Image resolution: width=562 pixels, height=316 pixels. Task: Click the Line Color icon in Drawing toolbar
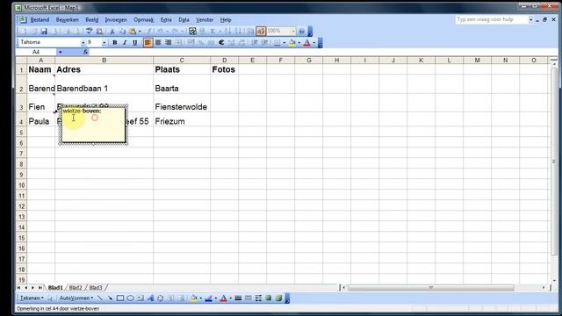pos(209,298)
